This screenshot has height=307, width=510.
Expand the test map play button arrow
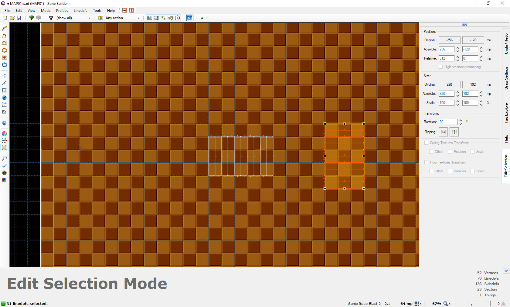207,18
